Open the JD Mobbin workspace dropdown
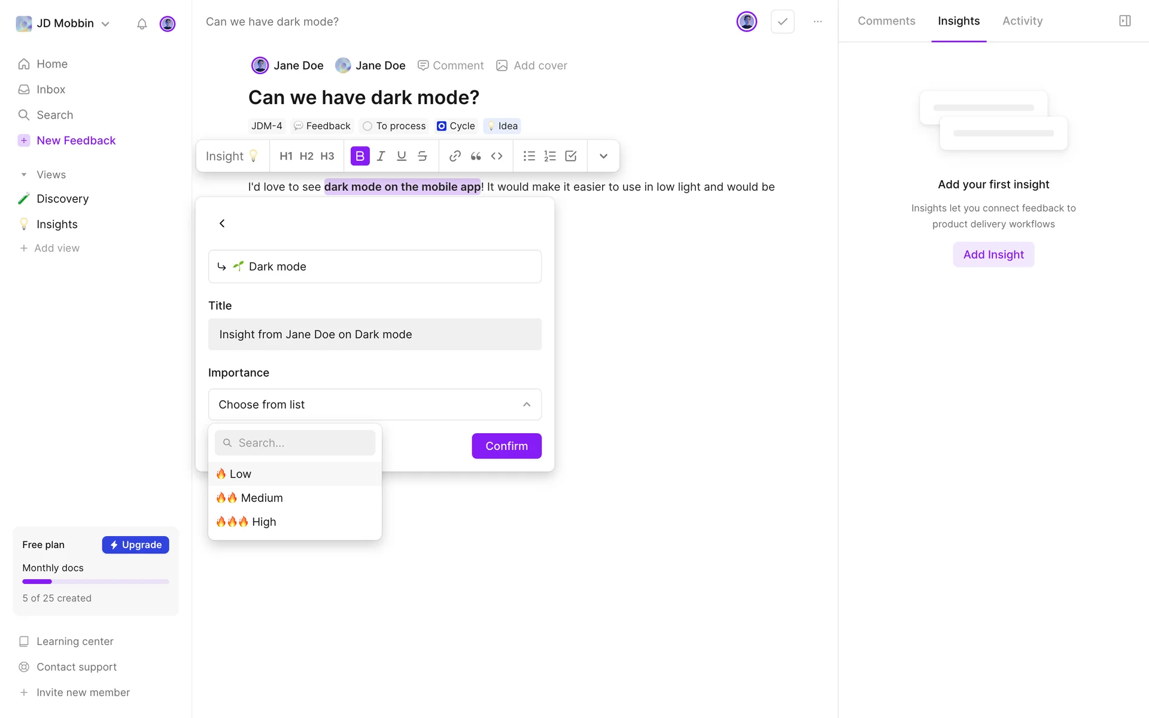Image resolution: width=1149 pixels, height=718 pixels. click(65, 23)
